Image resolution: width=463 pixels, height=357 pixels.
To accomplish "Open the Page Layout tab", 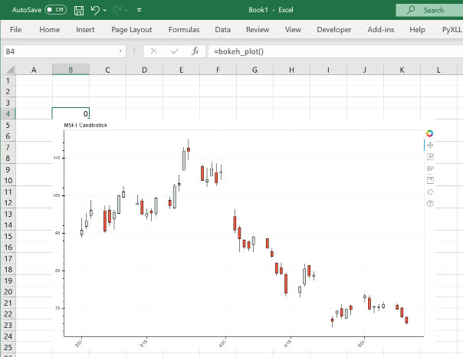I will tap(131, 30).
